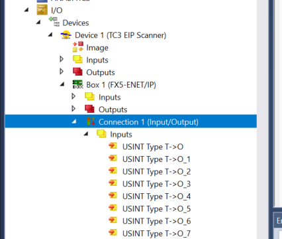Collapse the Connection 1 (Input/Output) node
Screen dimensions: 282x239
[x=74, y=121]
